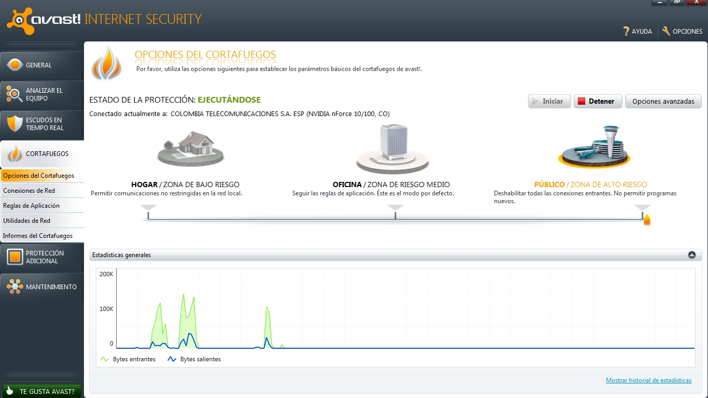Select Opciones del Cortafuegos submenu item
The height and width of the screenshot is (398, 708).
(42, 176)
